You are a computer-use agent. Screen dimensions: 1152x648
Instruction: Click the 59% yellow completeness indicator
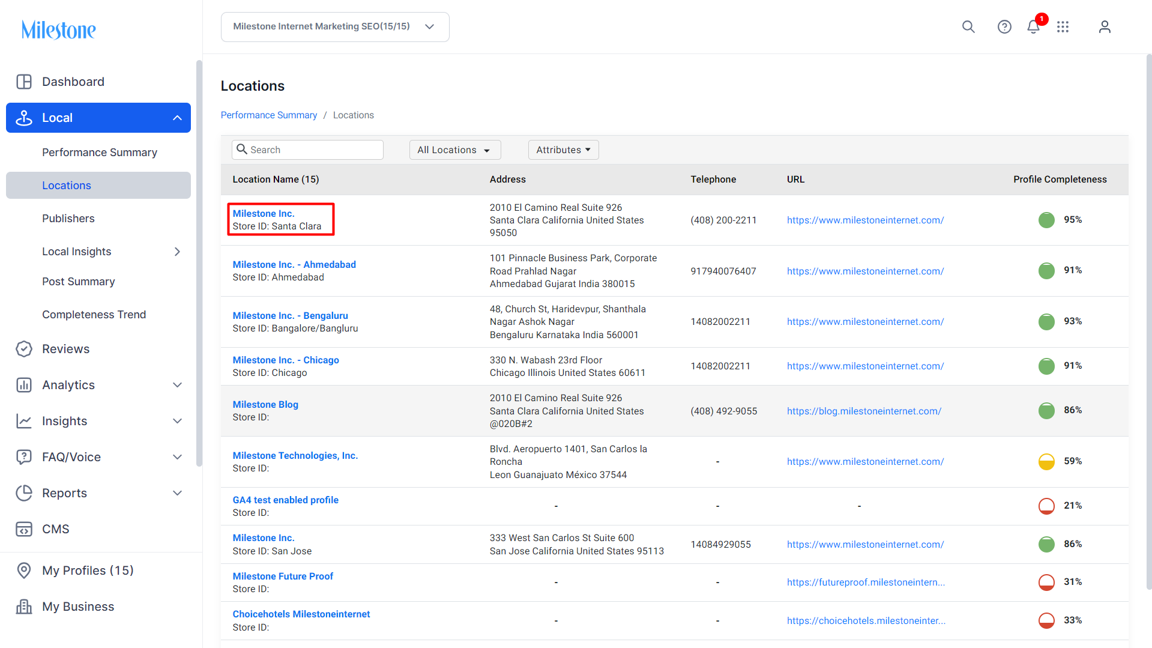pyautogui.click(x=1046, y=461)
